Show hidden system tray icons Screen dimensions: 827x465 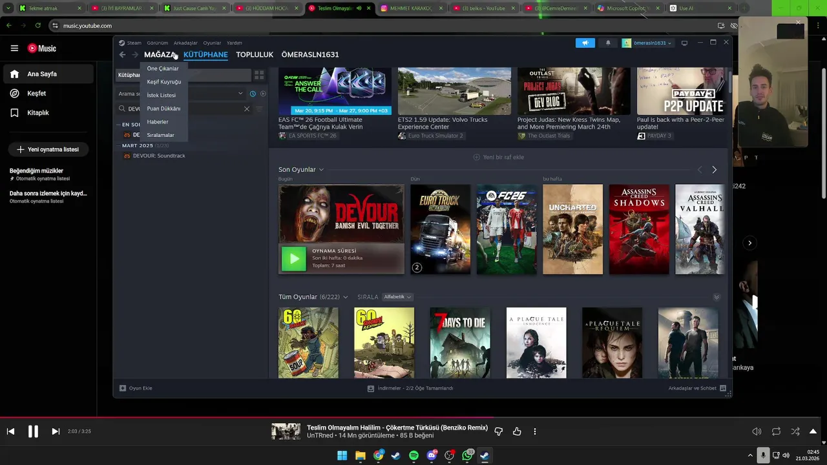[750, 455]
